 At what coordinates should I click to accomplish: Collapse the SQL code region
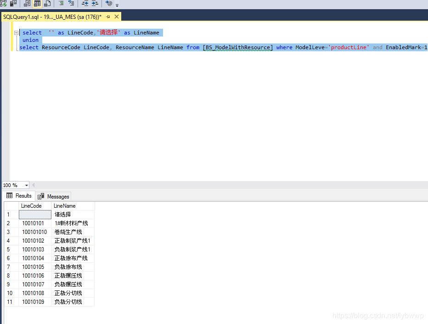(16, 32)
